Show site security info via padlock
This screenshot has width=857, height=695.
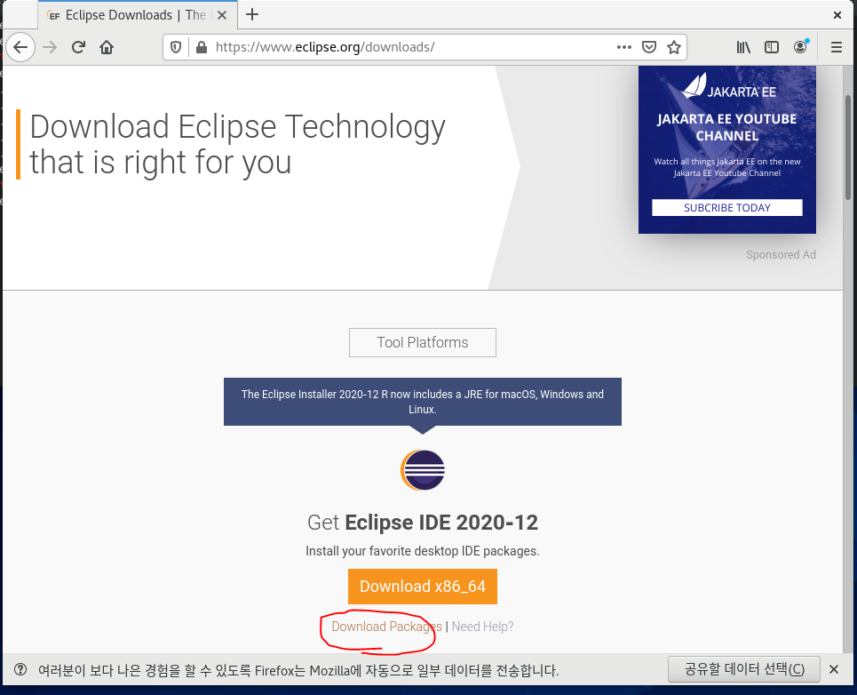[x=201, y=48]
